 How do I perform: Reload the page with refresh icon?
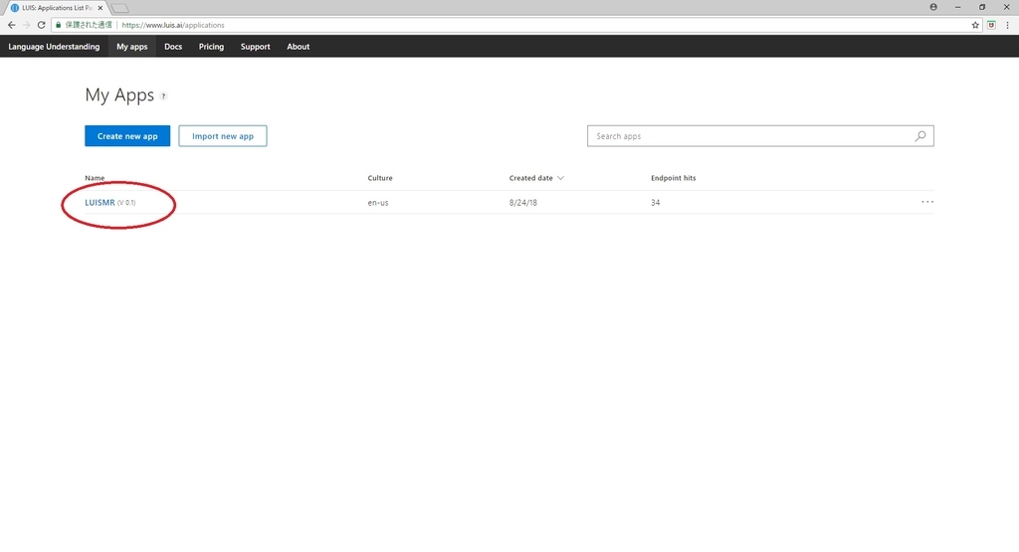coord(41,25)
